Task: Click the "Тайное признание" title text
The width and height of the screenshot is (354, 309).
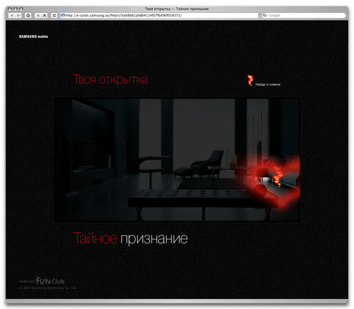Action: (130, 238)
